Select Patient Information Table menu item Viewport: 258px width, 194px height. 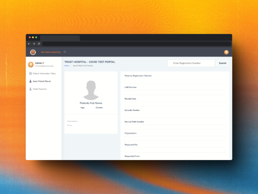(44, 73)
